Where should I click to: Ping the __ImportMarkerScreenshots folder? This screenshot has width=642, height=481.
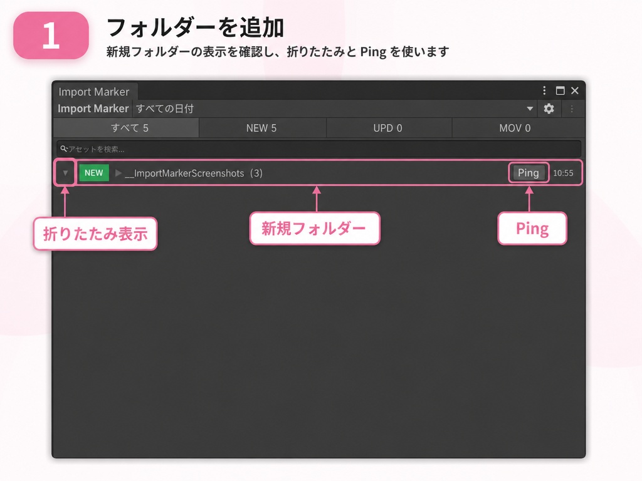[x=528, y=173]
